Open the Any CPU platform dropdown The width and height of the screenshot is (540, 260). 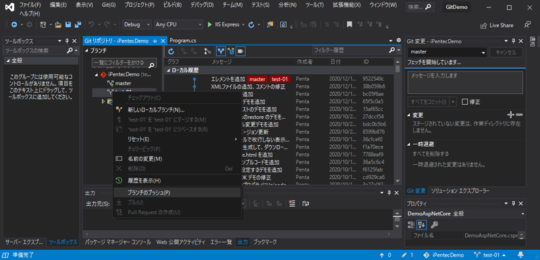point(178,24)
